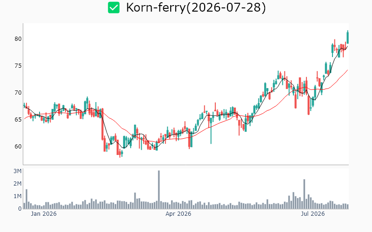Viewport: 372px width, 232px height.
Task: Click the green checkmark icon in the title
Action: [x=113, y=7]
